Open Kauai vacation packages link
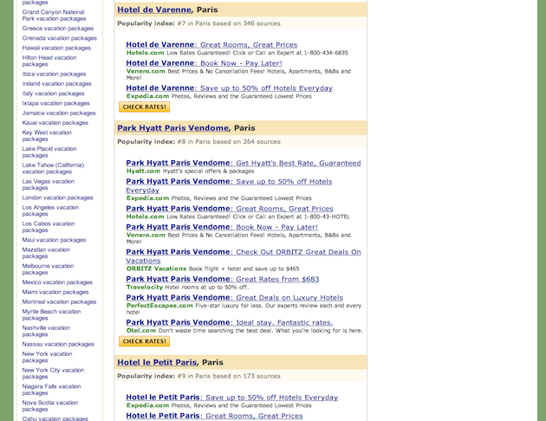 (x=55, y=123)
